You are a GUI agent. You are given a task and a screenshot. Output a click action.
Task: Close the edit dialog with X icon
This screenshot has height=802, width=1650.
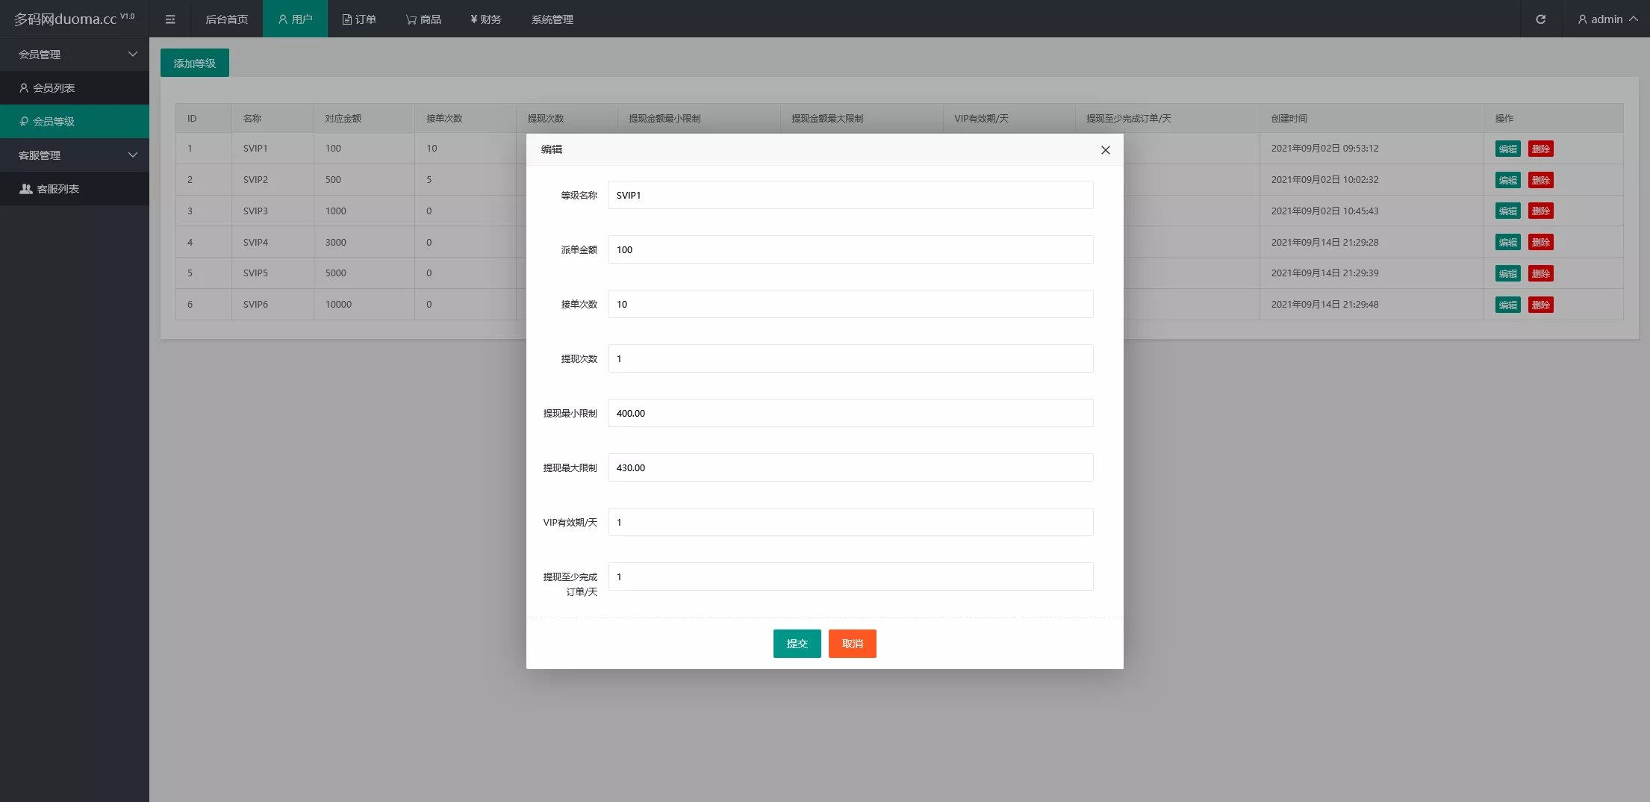[x=1105, y=150]
